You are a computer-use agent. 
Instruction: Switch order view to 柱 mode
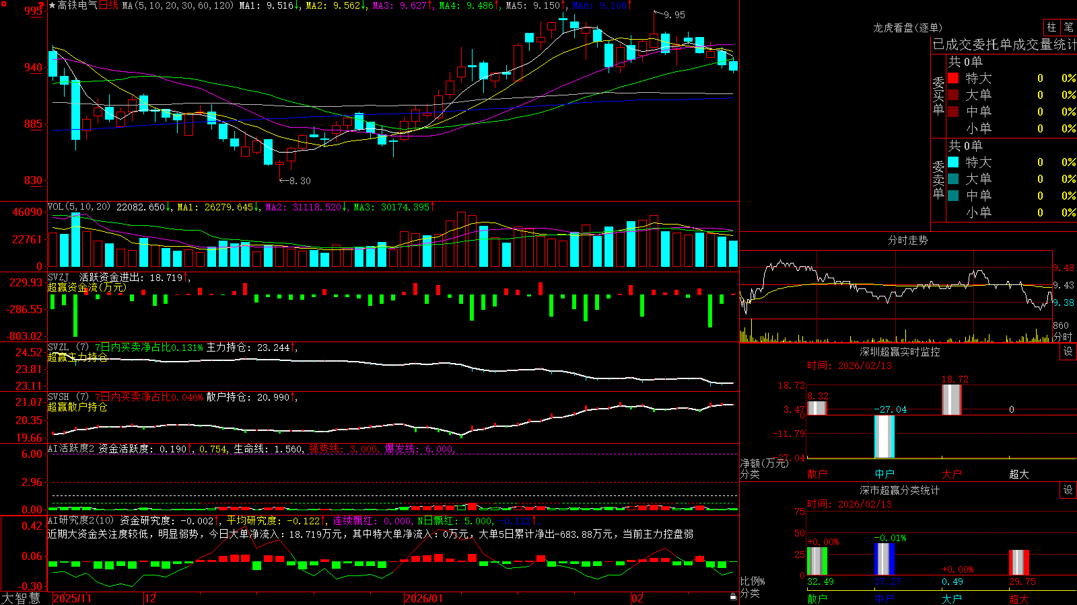1051,28
